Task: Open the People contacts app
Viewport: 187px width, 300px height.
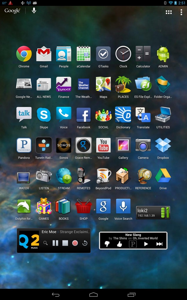Action: [x=63, y=54]
